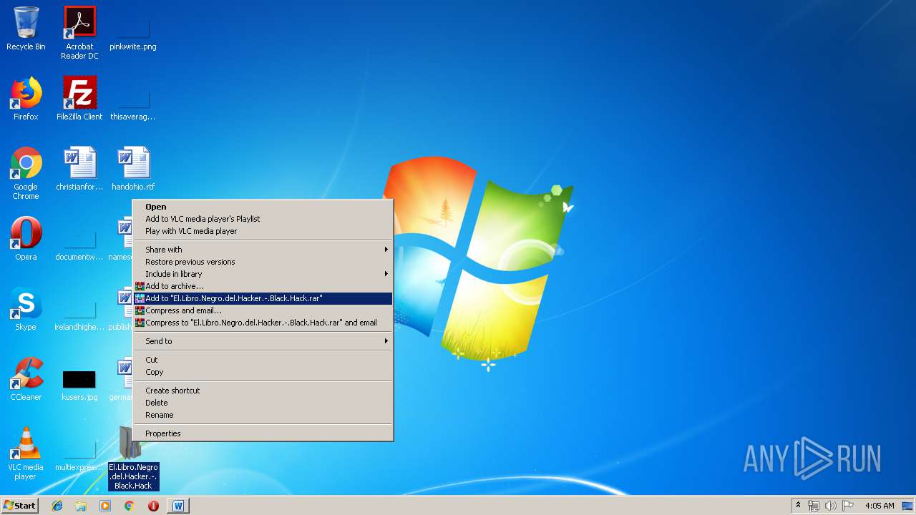Choose Delete from context menu
Screen dimensions: 916x515
pos(263,403)
